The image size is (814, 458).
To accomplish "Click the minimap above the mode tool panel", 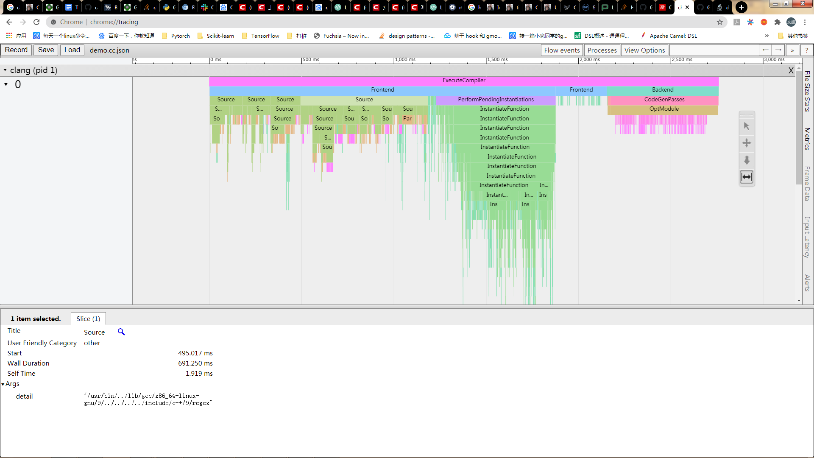I will pos(746,114).
